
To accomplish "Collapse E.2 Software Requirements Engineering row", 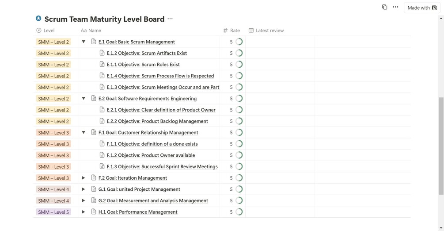I will click(x=83, y=99).
